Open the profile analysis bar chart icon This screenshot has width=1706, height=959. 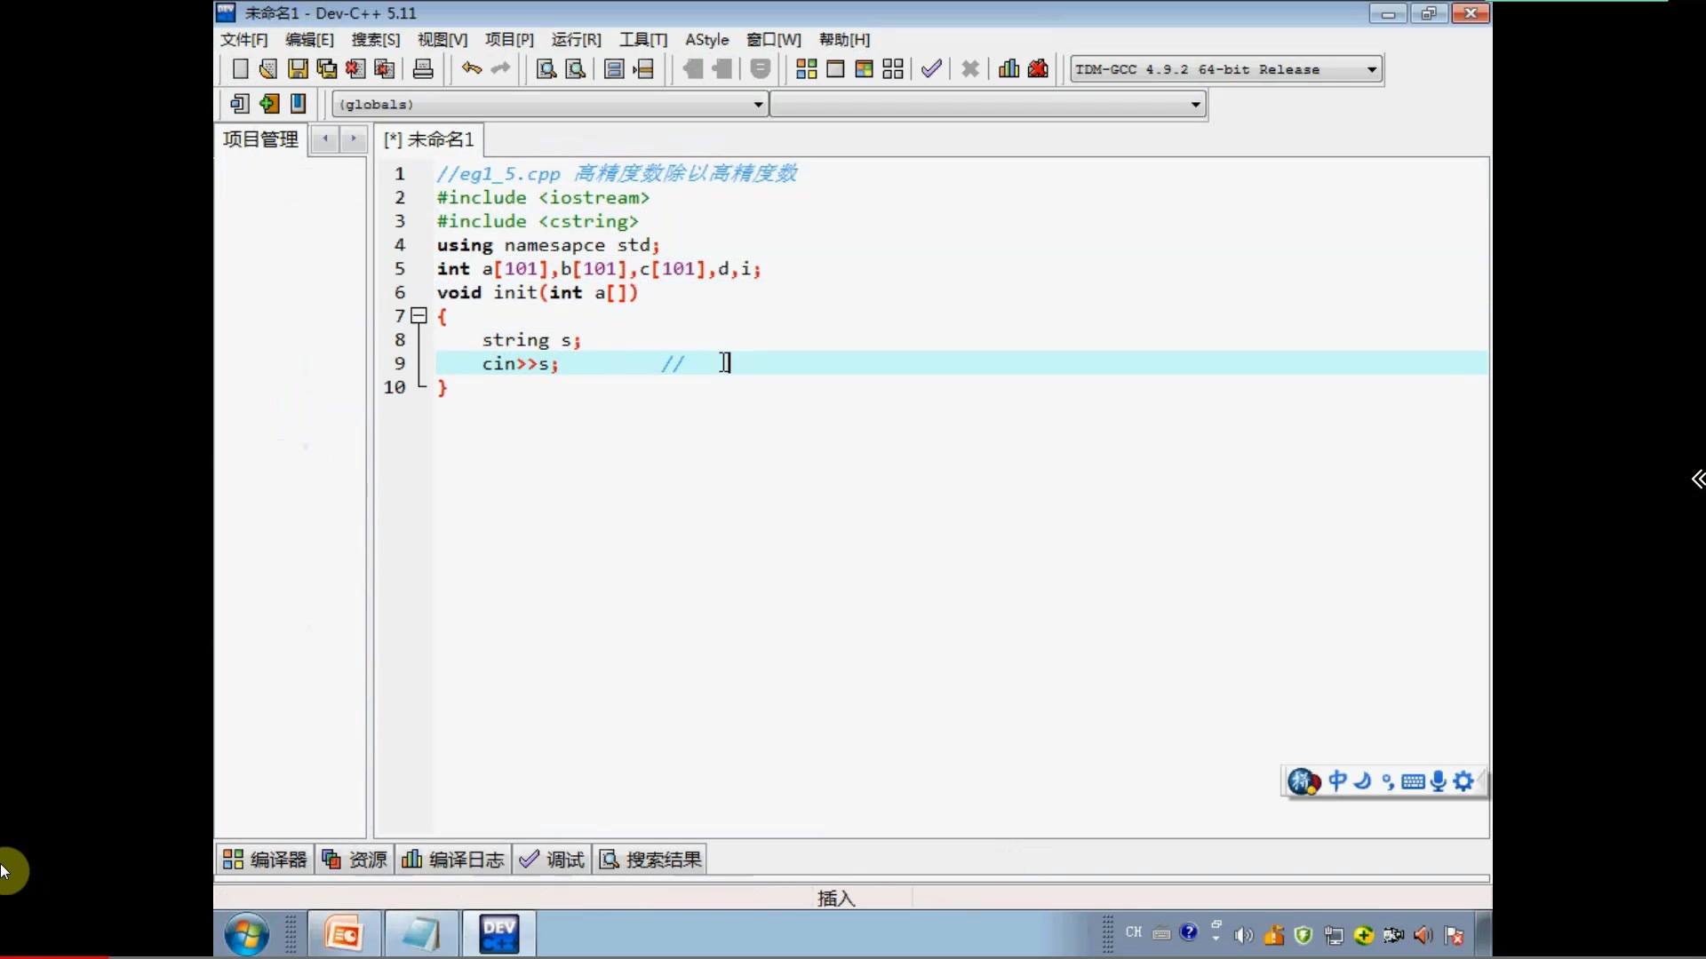(x=1008, y=69)
